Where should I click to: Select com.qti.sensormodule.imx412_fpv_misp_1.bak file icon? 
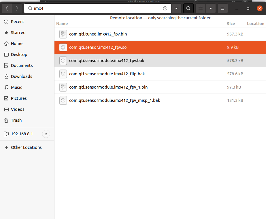click(x=63, y=100)
